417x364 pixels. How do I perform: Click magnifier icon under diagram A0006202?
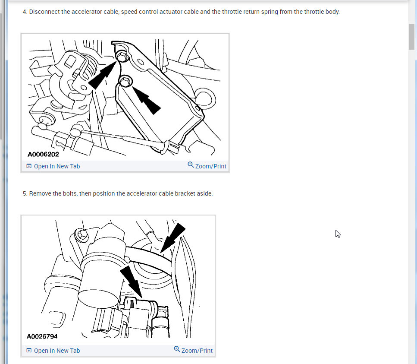click(191, 165)
